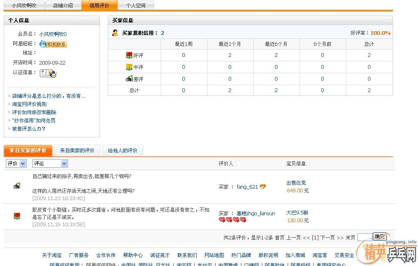Image resolution: width=418 pixels, height=266 pixels.
Task: Click the hearts rating under 惠艳zhgo_lianyun
Action: [x=232, y=220]
